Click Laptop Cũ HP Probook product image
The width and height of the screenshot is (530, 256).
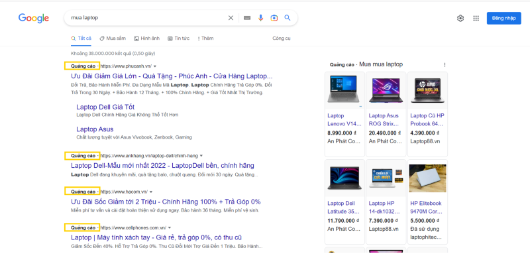[x=427, y=90]
